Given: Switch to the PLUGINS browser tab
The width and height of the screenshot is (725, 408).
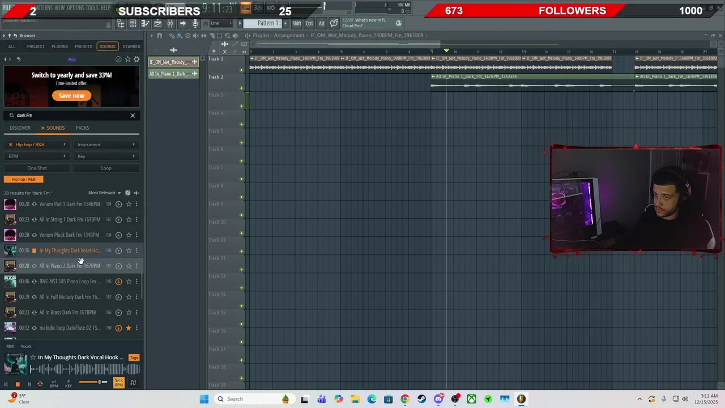Looking at the screenshot, I should [59, 46].
